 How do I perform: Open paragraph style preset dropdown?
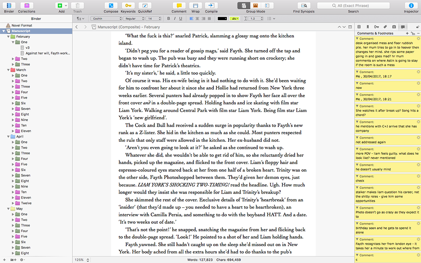pos(80,19)
